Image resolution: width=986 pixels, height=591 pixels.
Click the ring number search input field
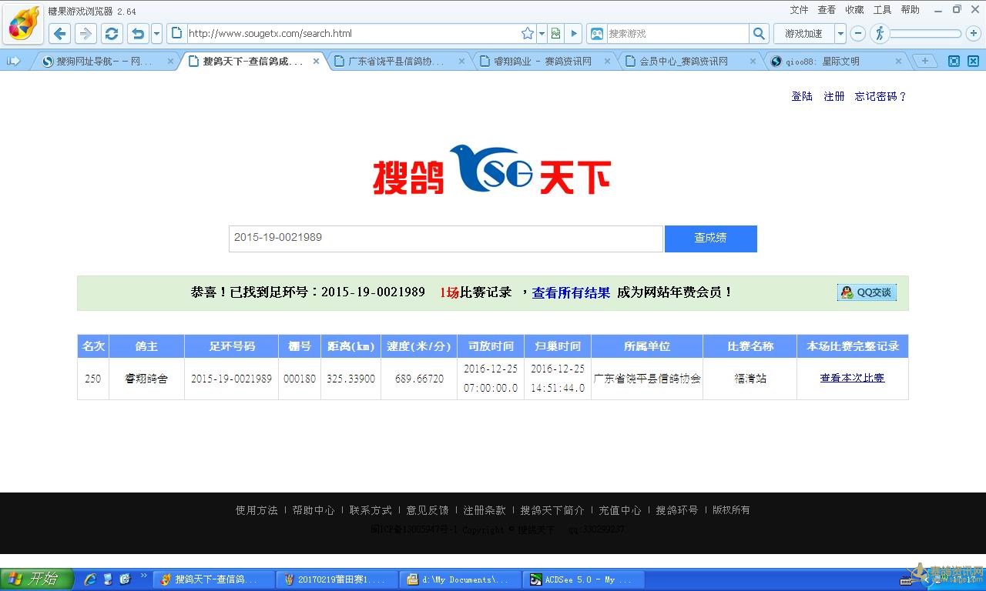[445, 239]
